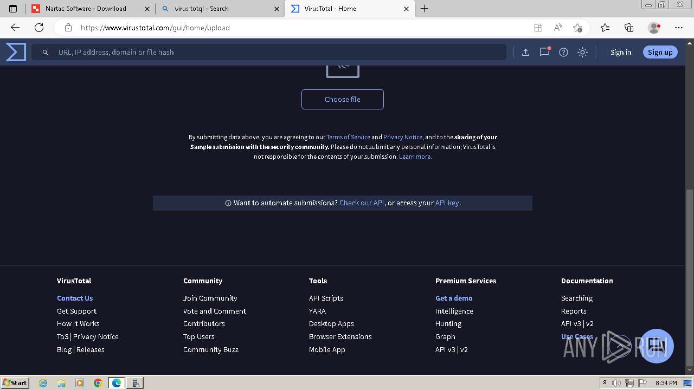The width and height of the screenshot is (694, 390).
Task: Click the Sign in link
Action: coord(621,52)
